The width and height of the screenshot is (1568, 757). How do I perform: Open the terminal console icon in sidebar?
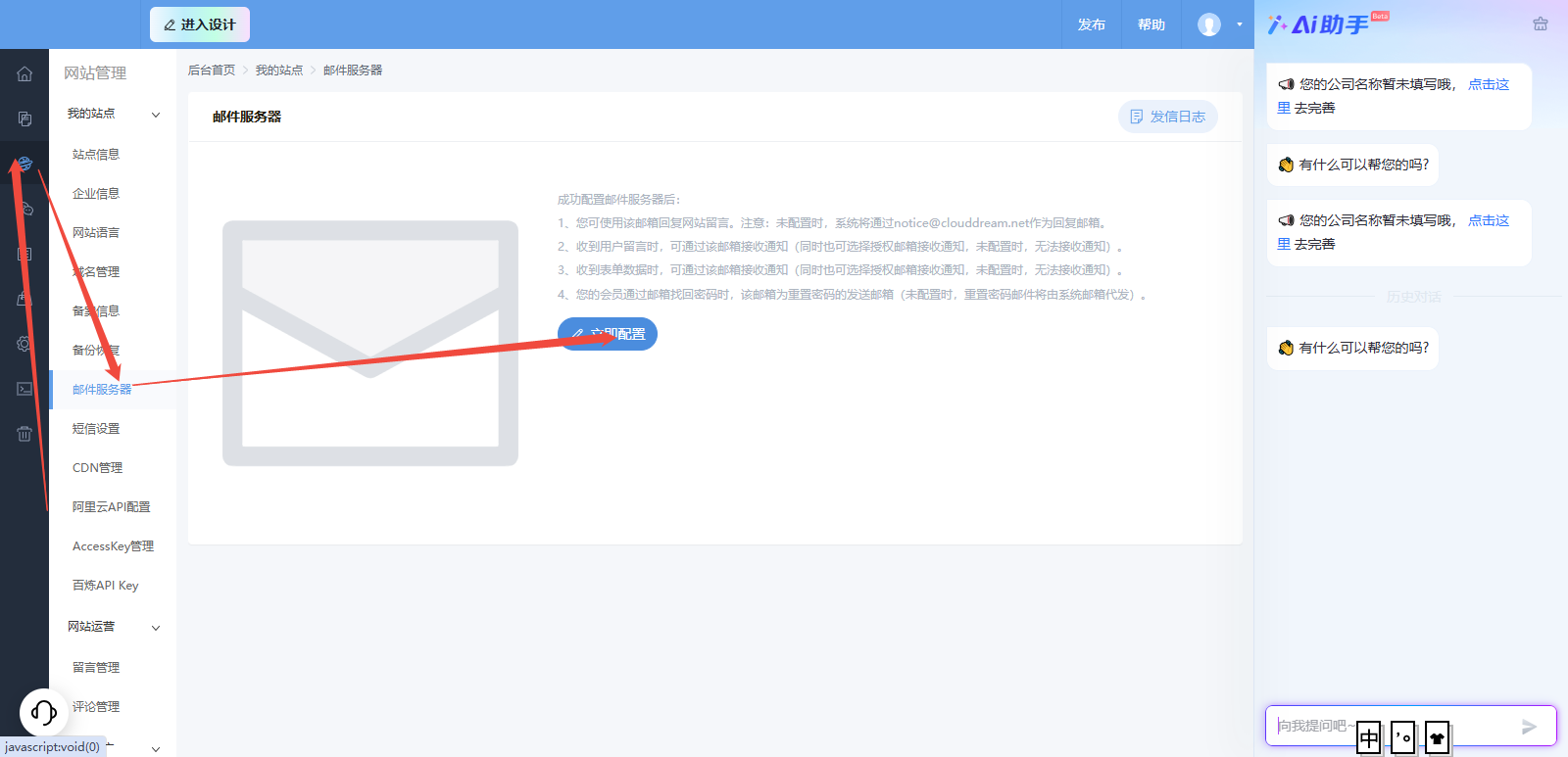pos(24,389)
